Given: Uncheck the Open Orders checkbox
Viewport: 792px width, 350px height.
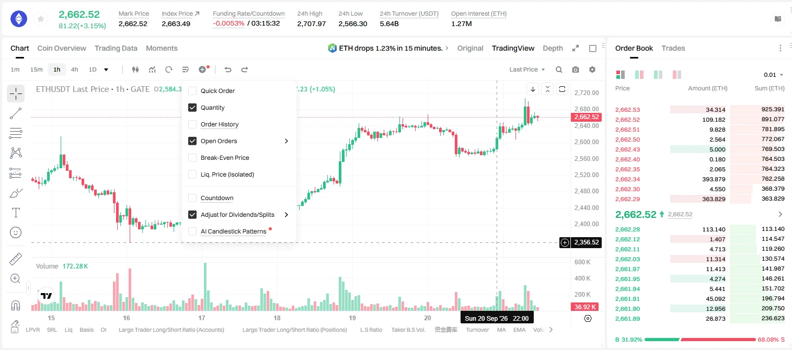Looking at the screenshot, I should click(192, 141).
